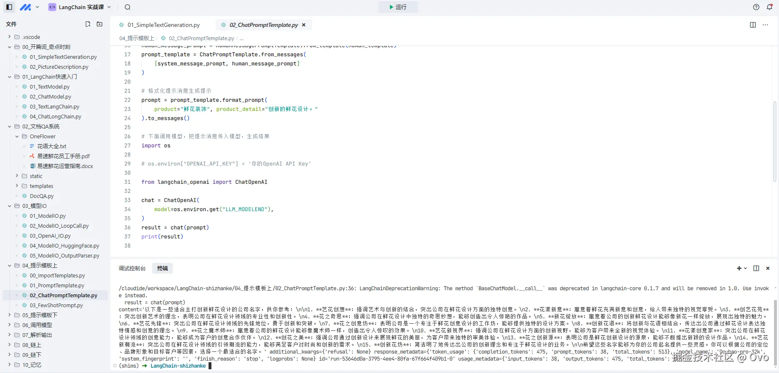Image resolution: width=779 pixels, height=373 pixels.
Task: Collapse the 04_提示模板上 folder
Action: (10, 265)
